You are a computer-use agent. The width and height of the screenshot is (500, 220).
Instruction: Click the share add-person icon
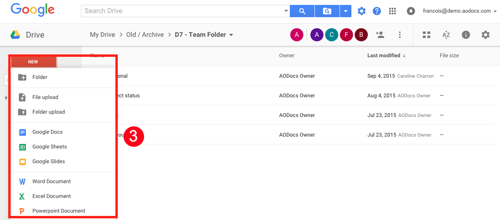[380, 35]
